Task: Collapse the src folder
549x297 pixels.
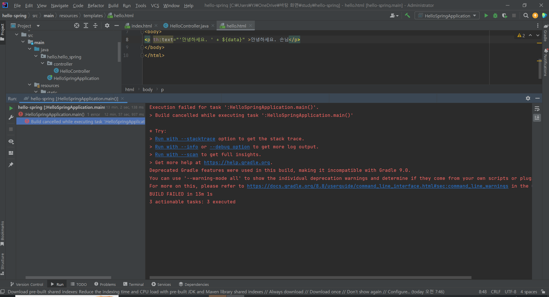Action: click(17, 35)
